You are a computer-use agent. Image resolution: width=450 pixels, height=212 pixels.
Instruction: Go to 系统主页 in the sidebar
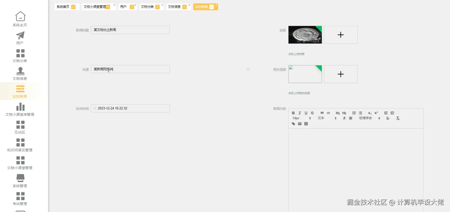pos(20,19)
